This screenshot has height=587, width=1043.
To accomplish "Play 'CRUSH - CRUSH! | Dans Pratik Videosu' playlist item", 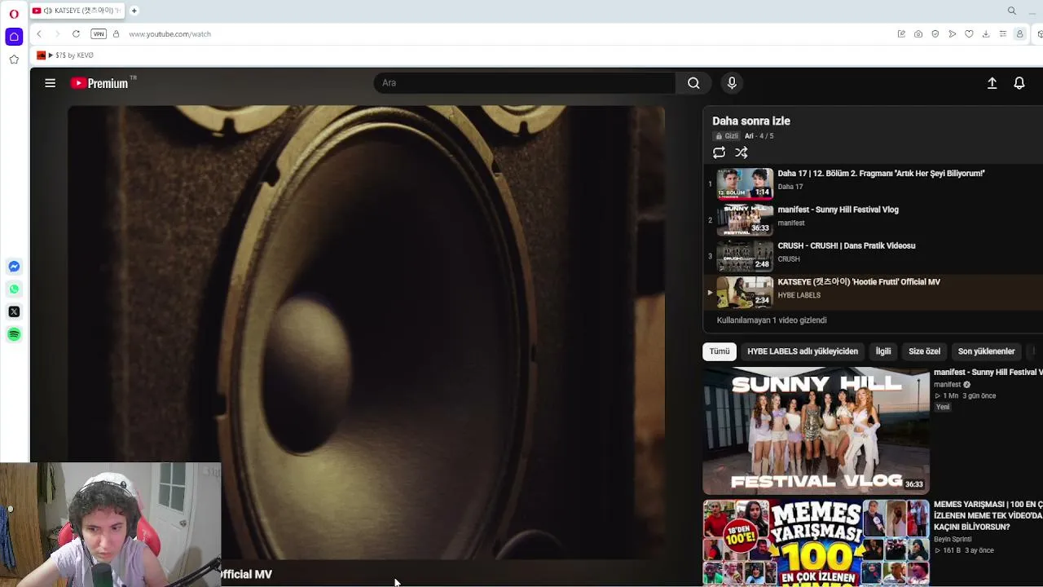I will pos(872,255).
